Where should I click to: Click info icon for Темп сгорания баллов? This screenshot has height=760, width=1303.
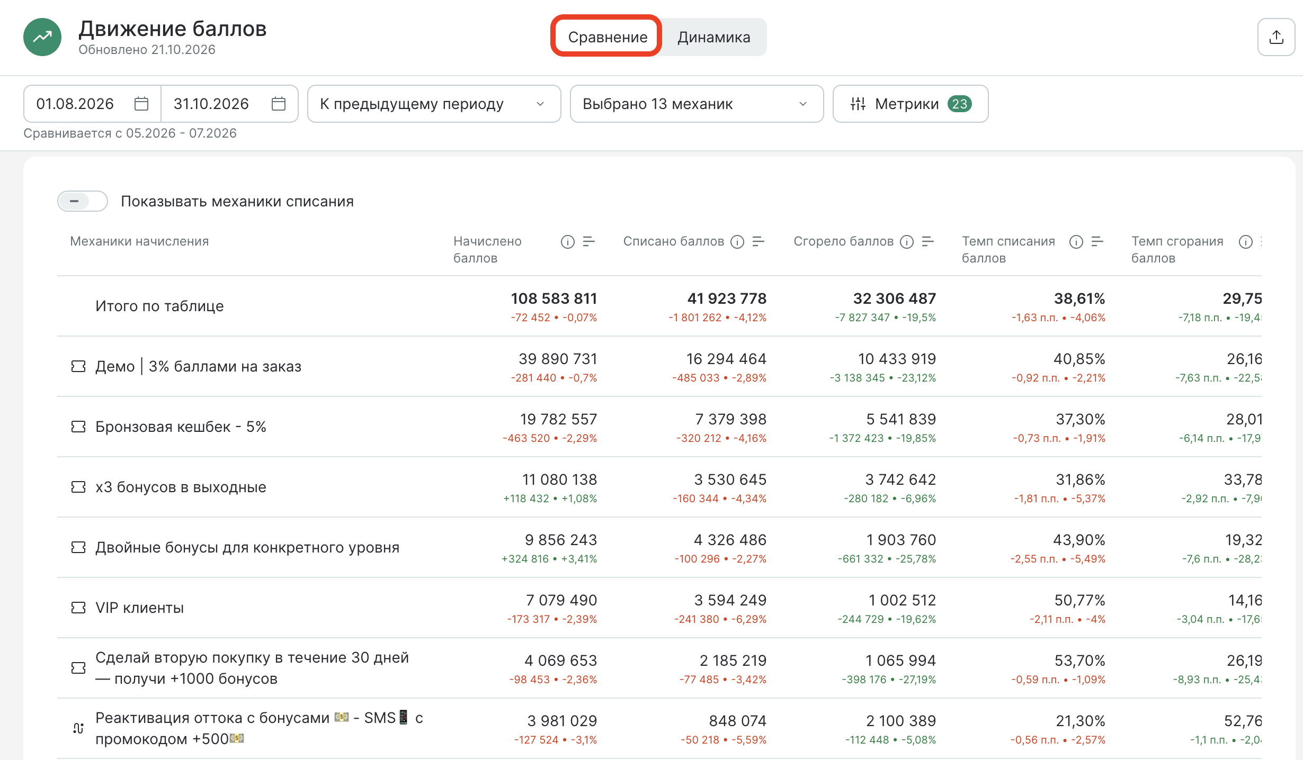point(1246,242)
